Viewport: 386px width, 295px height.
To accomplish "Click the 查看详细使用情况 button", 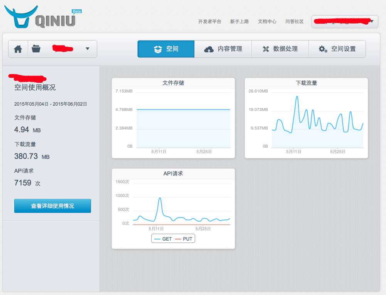I will (52, 206).
